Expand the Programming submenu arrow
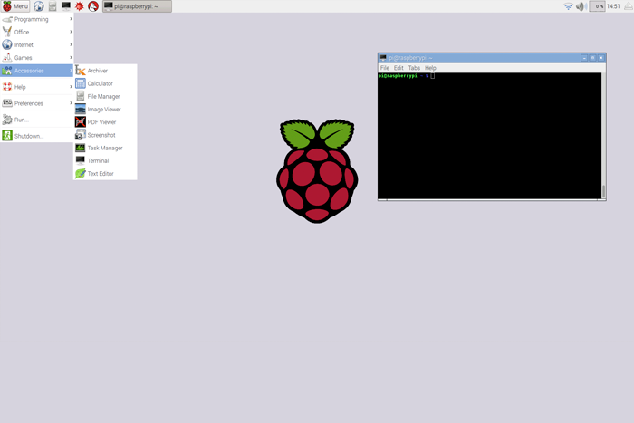Screen dimensions: 634x423 71,19
